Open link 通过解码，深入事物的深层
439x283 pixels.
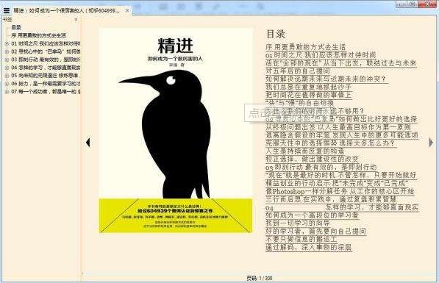(x=308, y=248)
